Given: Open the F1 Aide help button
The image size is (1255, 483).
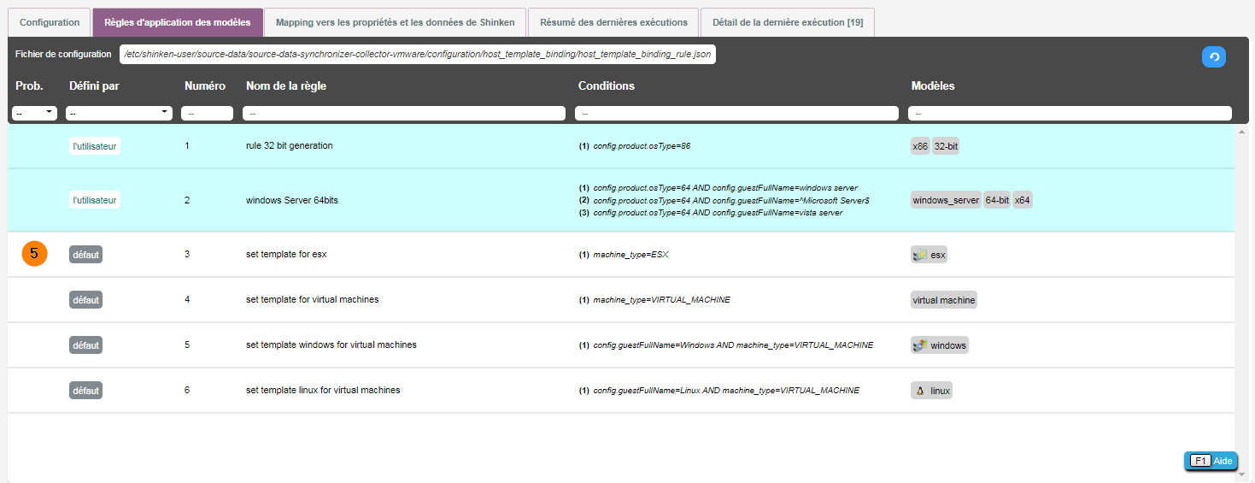Looking at the screenshot, I should coord(1211,461).
